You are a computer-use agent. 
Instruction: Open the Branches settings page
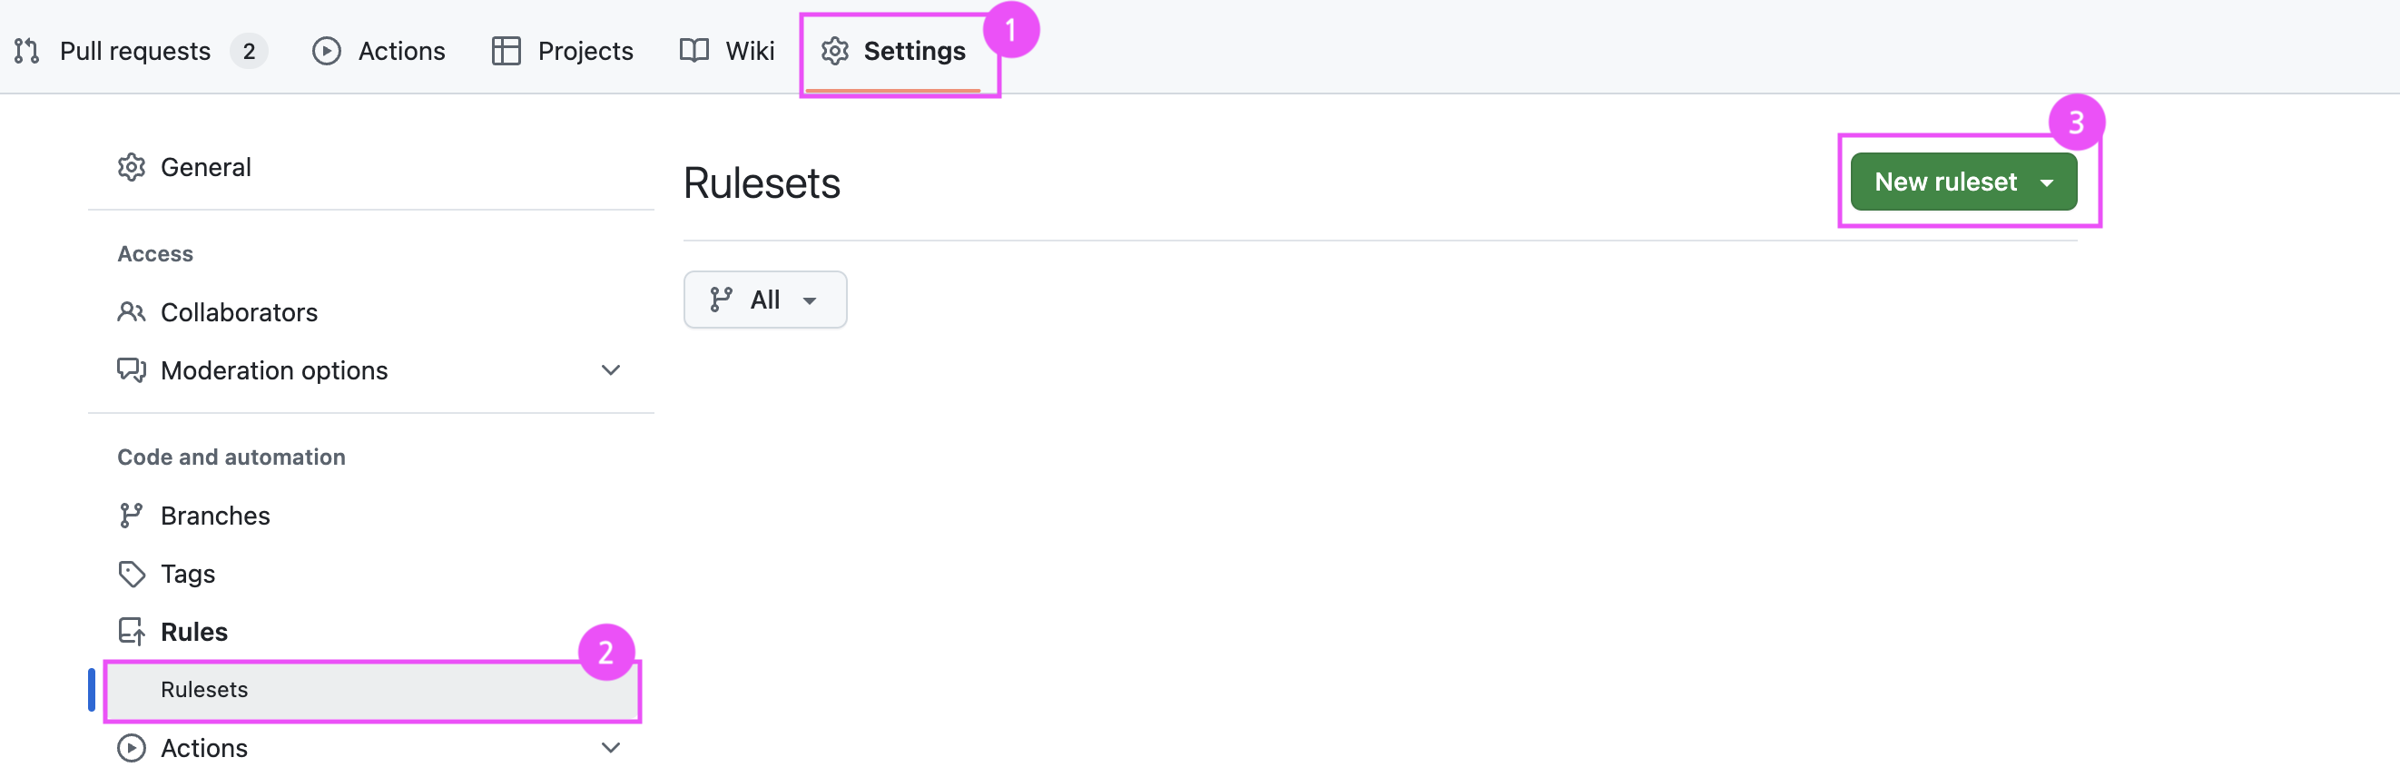(x=215, y=516)
